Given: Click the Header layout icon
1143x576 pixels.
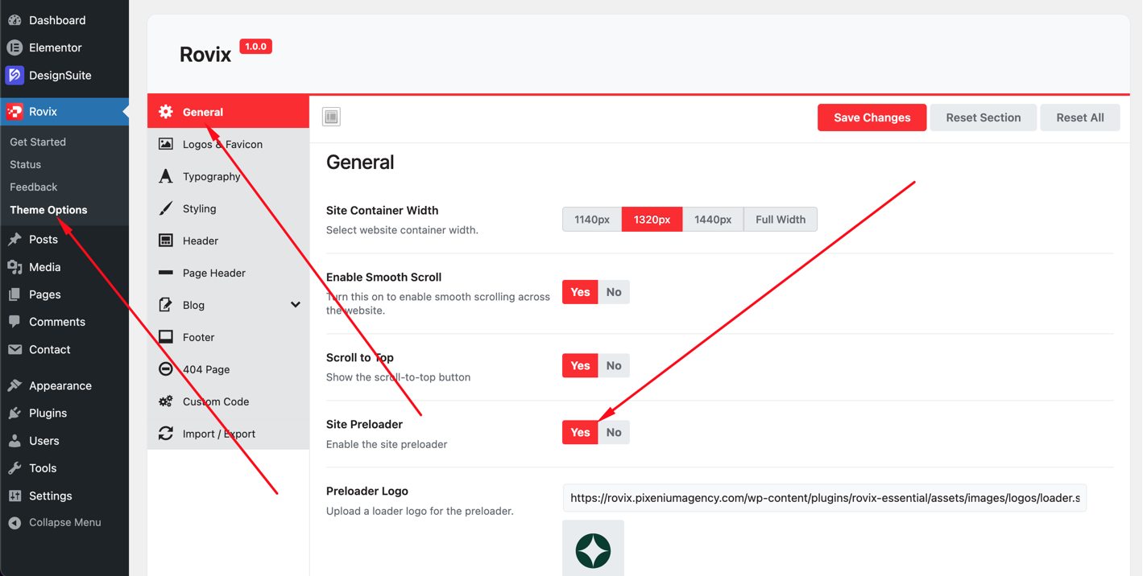Looking at the screenshot, I should (x=166, y=241).
